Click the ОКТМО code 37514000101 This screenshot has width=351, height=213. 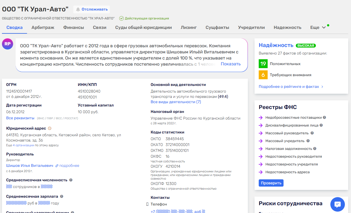pos(177,150)
